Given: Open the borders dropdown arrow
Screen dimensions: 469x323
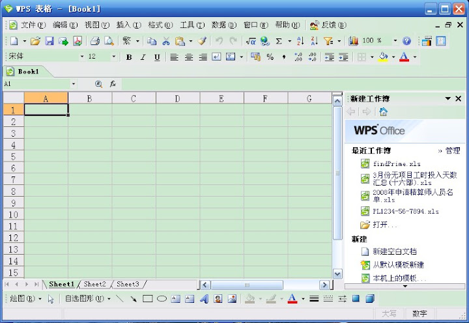Looking at the screenshot, I should 372,57.
